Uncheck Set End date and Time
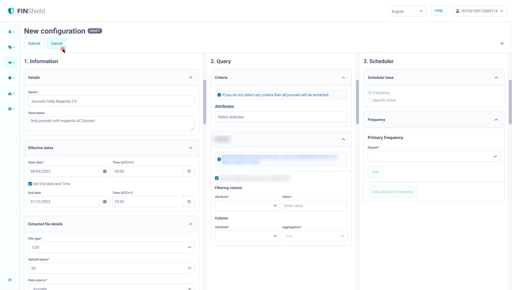The height and width of the screenshot is (290, 512). 30,184
